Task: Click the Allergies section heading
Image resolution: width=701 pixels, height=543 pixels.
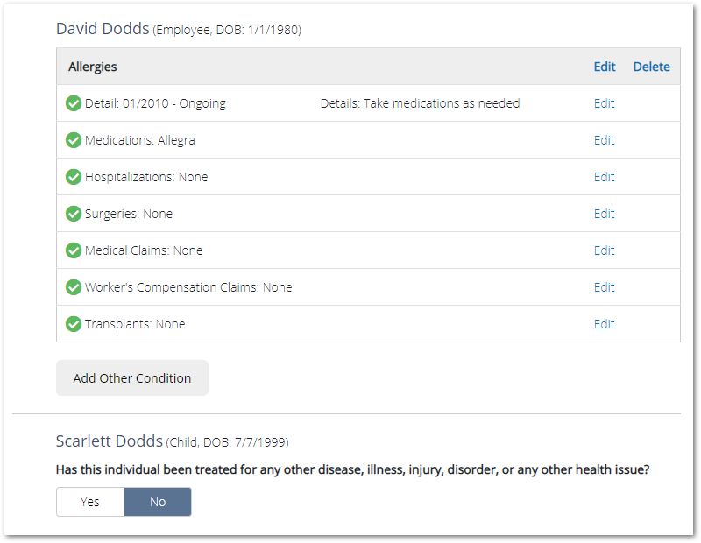Action: point(93,67)
